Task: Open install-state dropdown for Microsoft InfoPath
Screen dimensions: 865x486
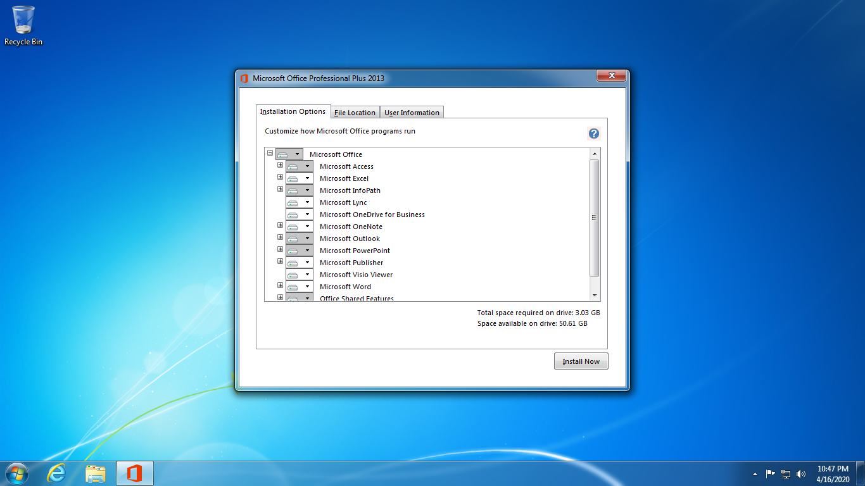Action: pos(300,190)
